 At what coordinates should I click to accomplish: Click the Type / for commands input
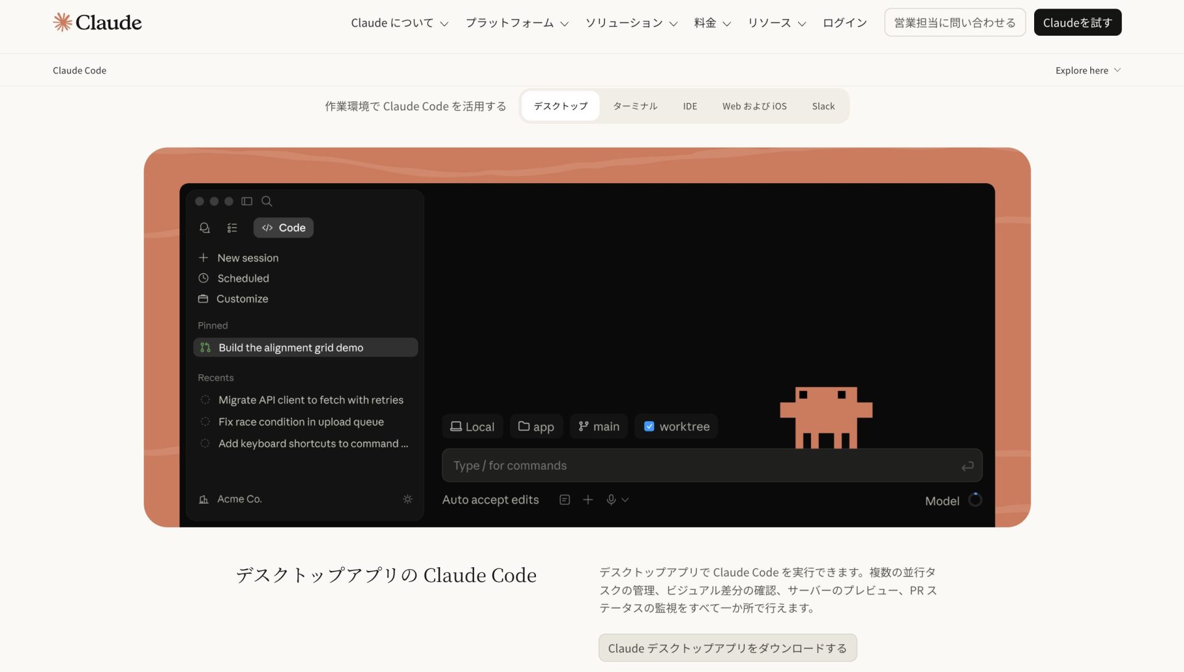pyautogui.click(x=712, y=465)
